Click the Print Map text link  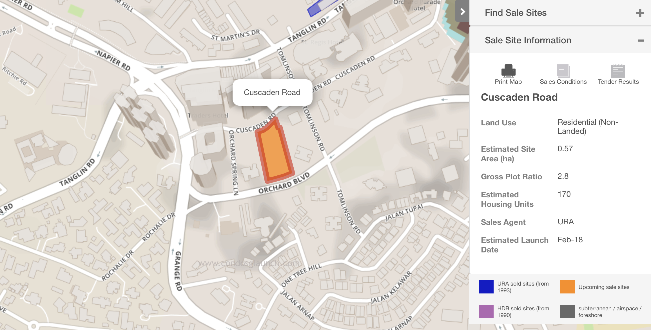pyautogui.click(x=508, y=82)
